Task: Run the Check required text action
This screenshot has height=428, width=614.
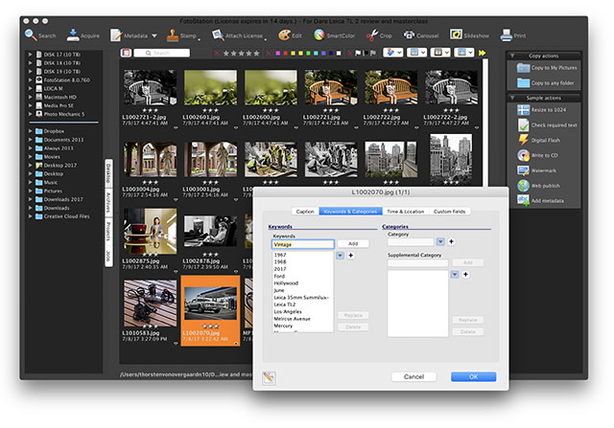Action: 548,125
